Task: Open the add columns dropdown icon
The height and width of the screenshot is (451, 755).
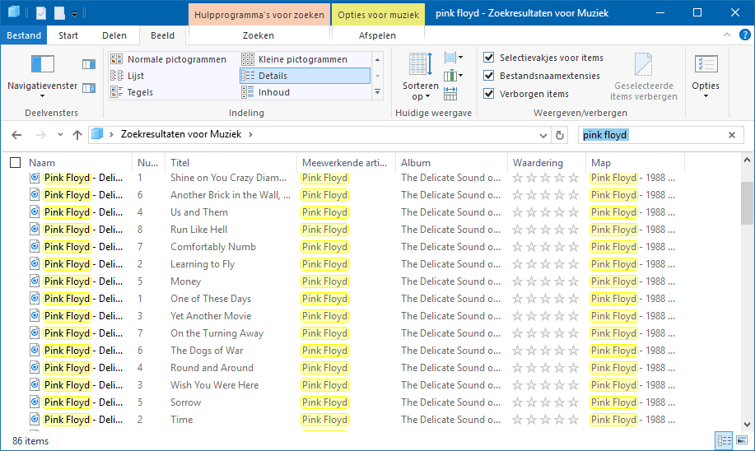Action: coord(454,76)
